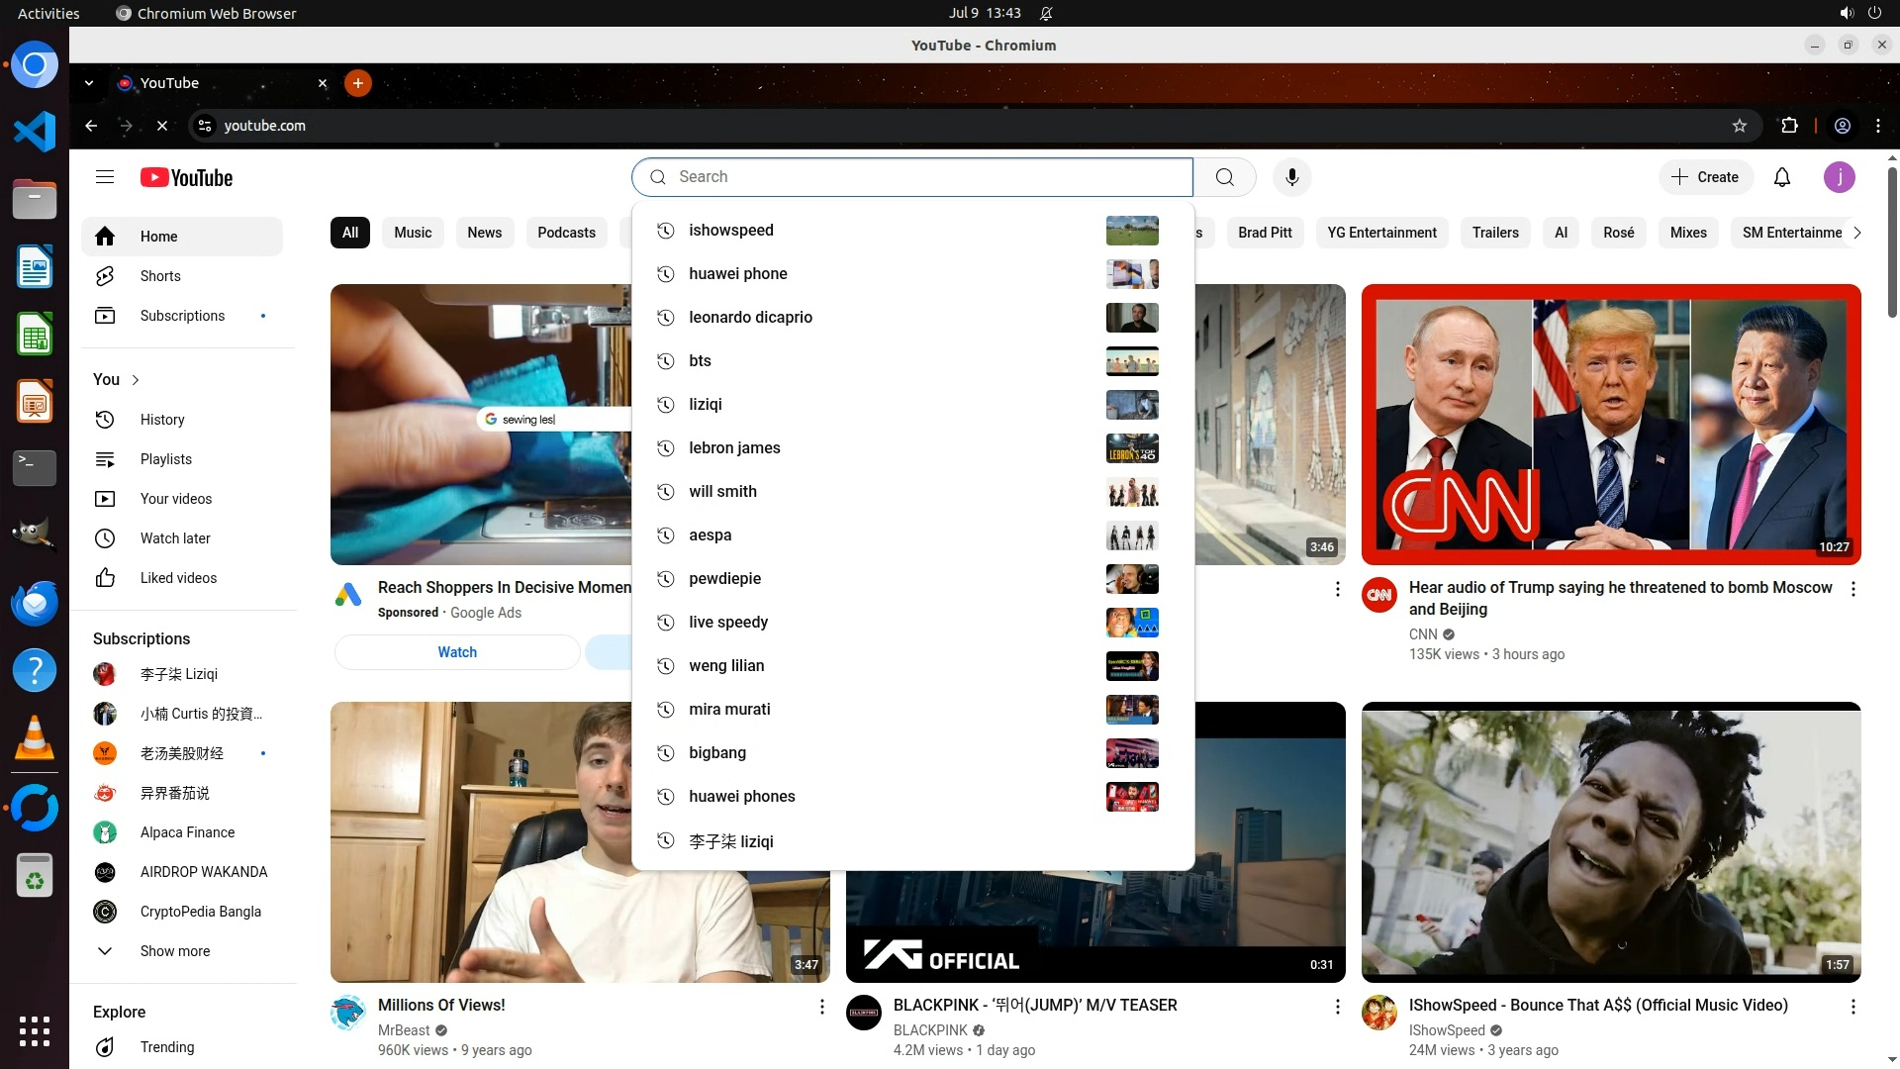The width and height of the screenshot is (1900, 1069).
Task: Click the voice search microphone icon
Action: [x=1291, y=177]
